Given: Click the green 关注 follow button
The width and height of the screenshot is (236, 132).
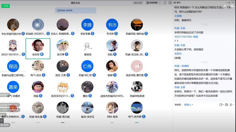Looking at the screenshot, I should click(x=6, y=6).
